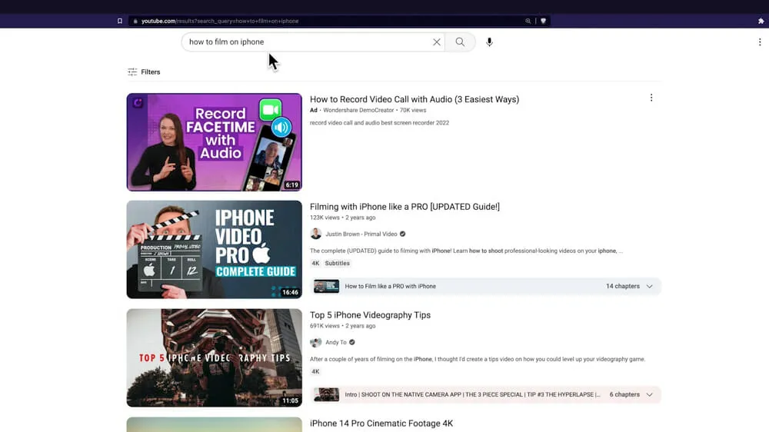Open the browser extensions puzzle icon
The height and width of the screenshot is (432, 769).
(760, 21)
